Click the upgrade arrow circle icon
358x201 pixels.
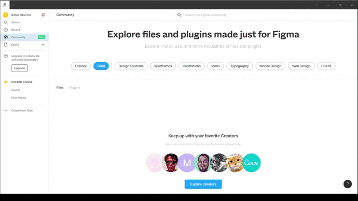coord(6,56)
